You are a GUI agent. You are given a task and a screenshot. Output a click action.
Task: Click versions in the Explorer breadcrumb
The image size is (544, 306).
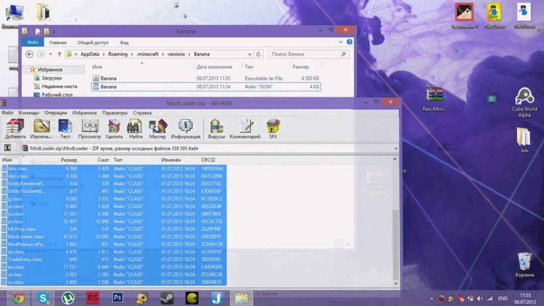pos(176,54)
